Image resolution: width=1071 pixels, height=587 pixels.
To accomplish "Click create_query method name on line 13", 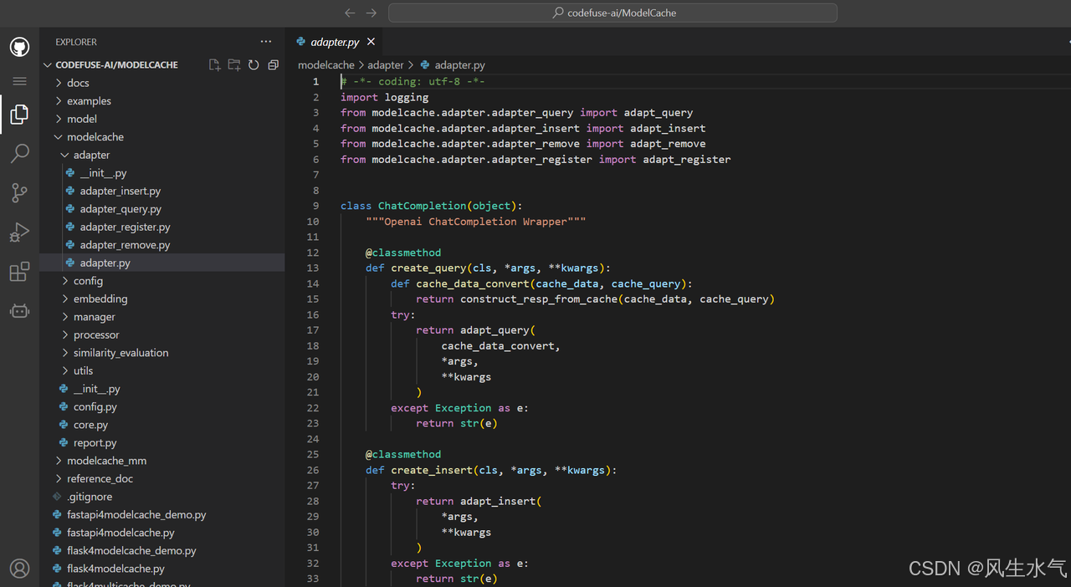I will point(429,268).
